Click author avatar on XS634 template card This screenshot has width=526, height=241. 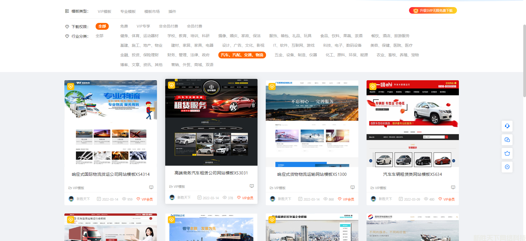point(373,199)
